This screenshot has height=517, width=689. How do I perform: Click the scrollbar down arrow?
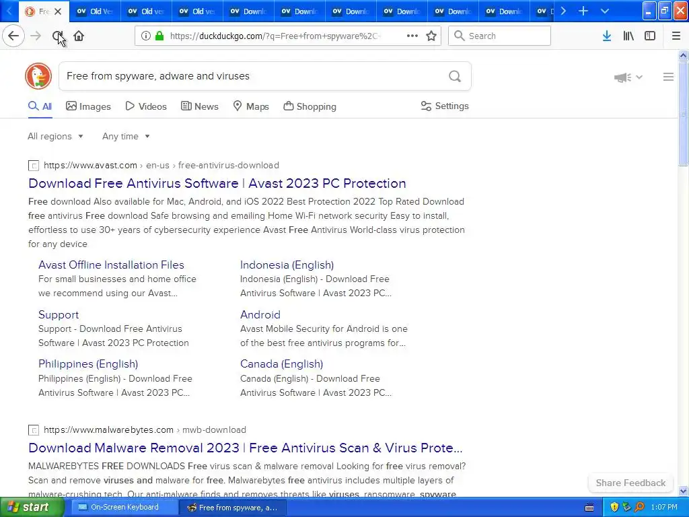[x=683, y=491]
